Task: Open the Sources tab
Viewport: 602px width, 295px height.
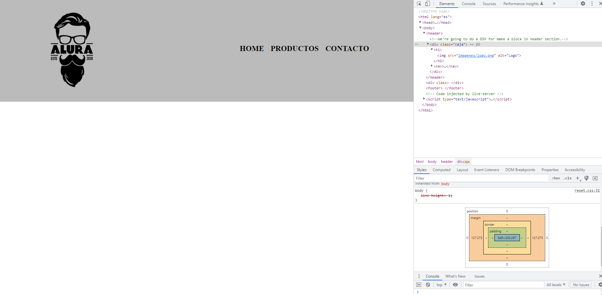Action: tap(489, 4)
